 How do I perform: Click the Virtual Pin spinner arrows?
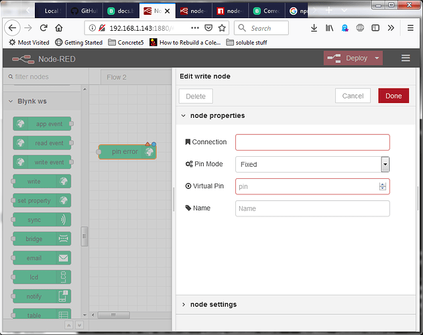click(382, 186)
